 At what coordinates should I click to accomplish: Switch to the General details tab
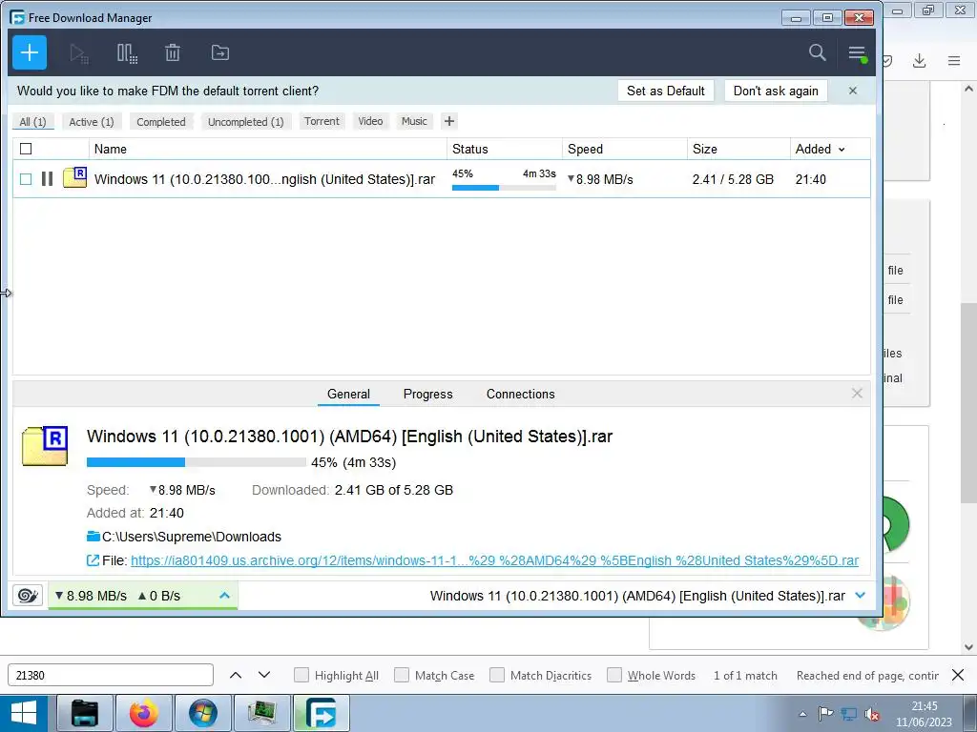[348, 394]
